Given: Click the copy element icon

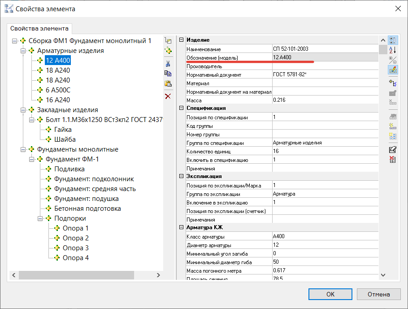Looking at the screenshot, I should point(168,73).
